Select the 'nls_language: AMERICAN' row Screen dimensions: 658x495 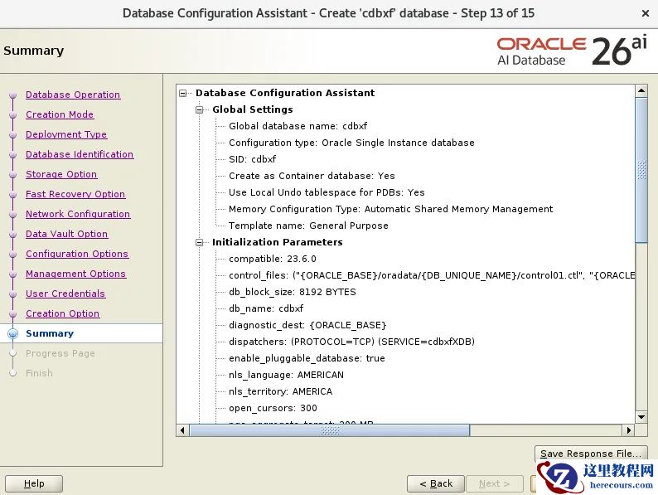click(286, 375)
